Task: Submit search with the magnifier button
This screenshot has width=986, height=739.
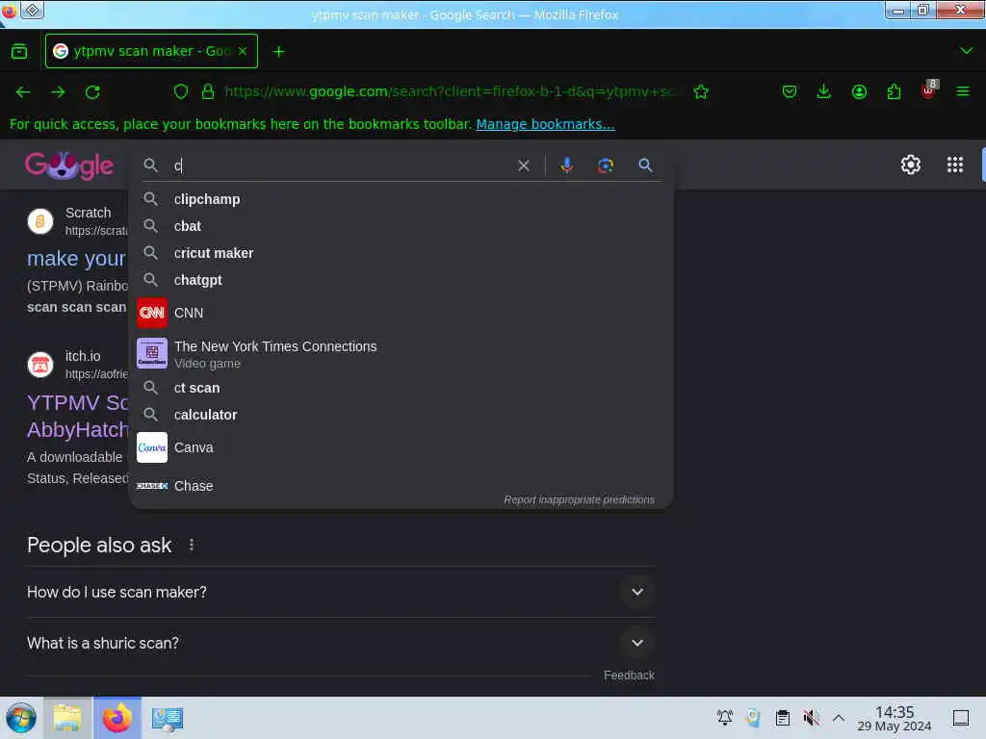Action: [645, 166]
